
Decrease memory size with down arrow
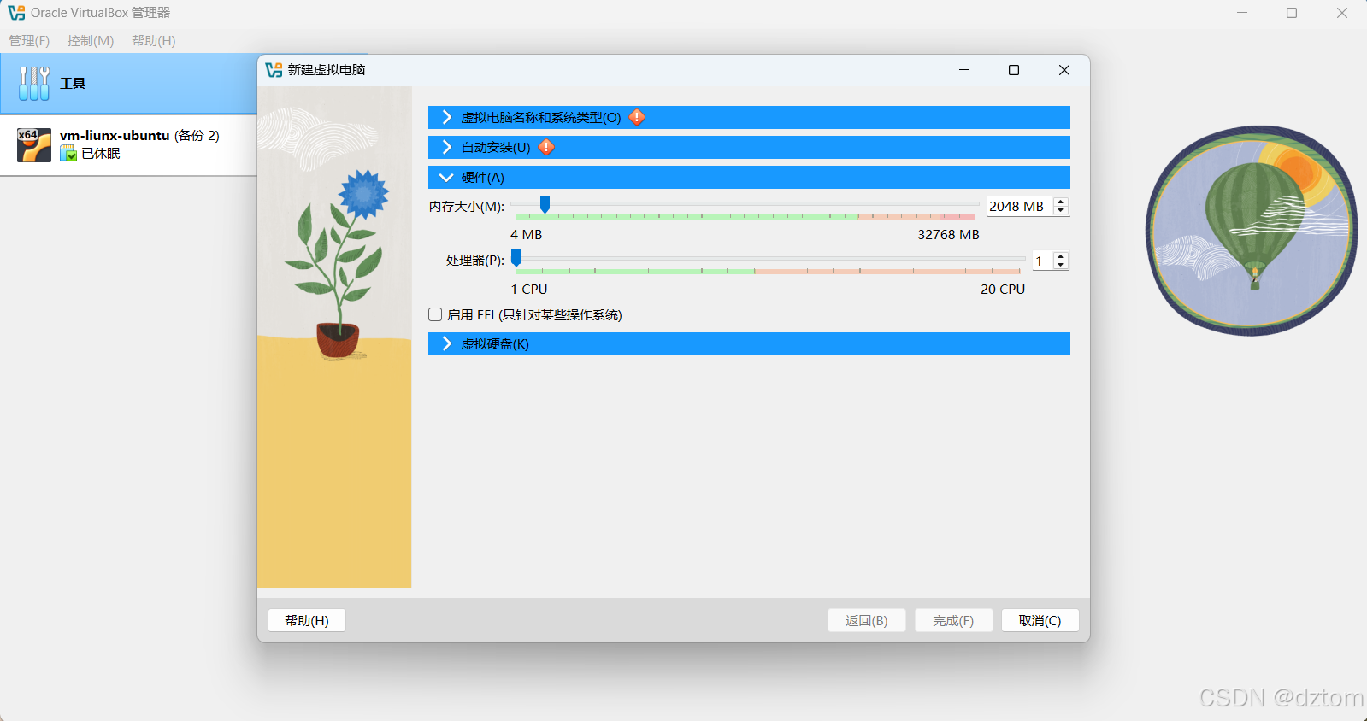point(1061,211)
